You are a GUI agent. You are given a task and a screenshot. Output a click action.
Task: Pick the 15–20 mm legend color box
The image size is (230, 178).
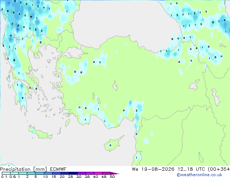(x=56, y=173)
